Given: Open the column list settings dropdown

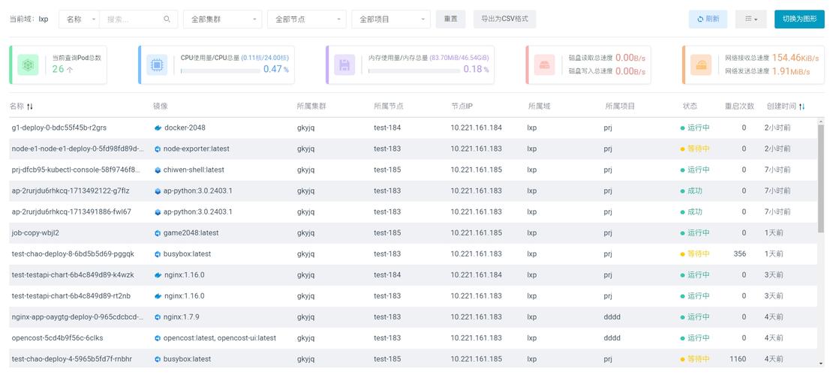Looking at the screenshot, I should coord(751,19).
